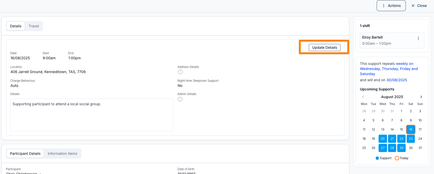The height and width of the screenshot is (174, 434).
Task: Open the Actions menu
Action: tap(391, 6)
